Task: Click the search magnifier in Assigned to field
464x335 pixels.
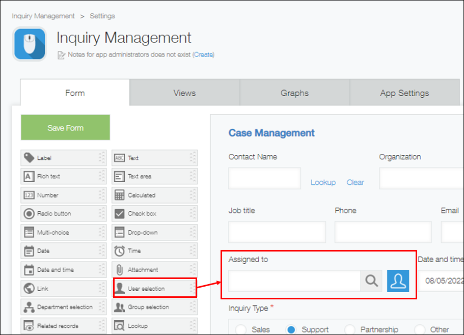Action: (x=371, y=281)
